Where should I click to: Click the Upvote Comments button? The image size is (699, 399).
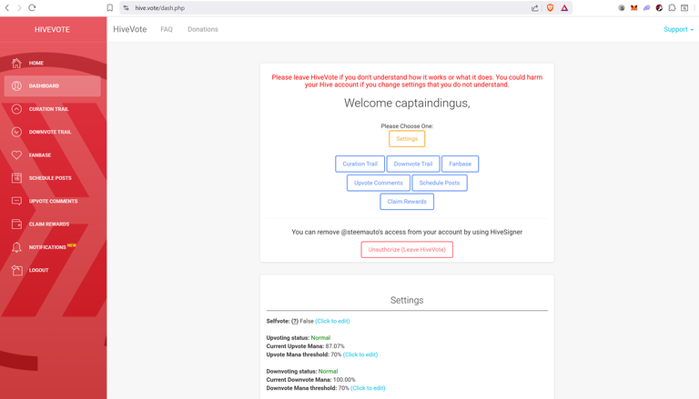379,183
